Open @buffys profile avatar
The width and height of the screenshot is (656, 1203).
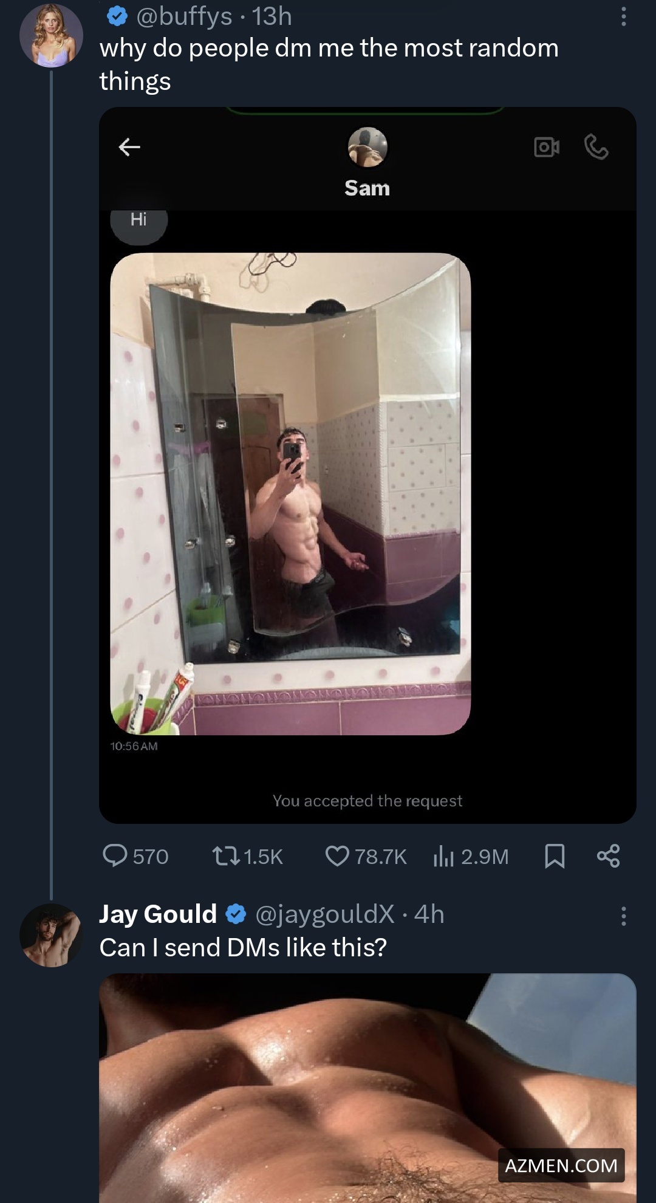coord(51,35)
